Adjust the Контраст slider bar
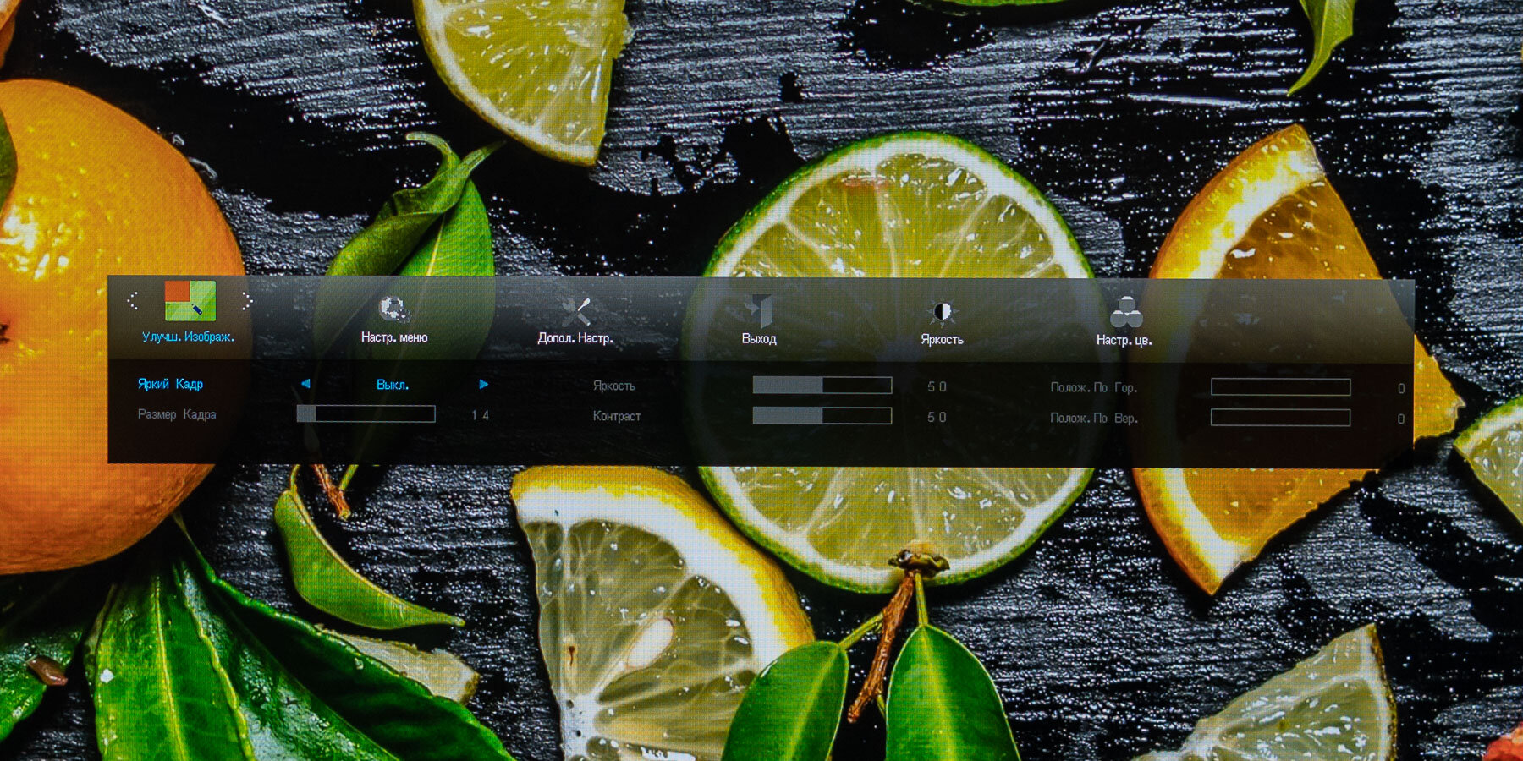The image size is (1523, 761). pyautogui.click(x=822, y=415)
